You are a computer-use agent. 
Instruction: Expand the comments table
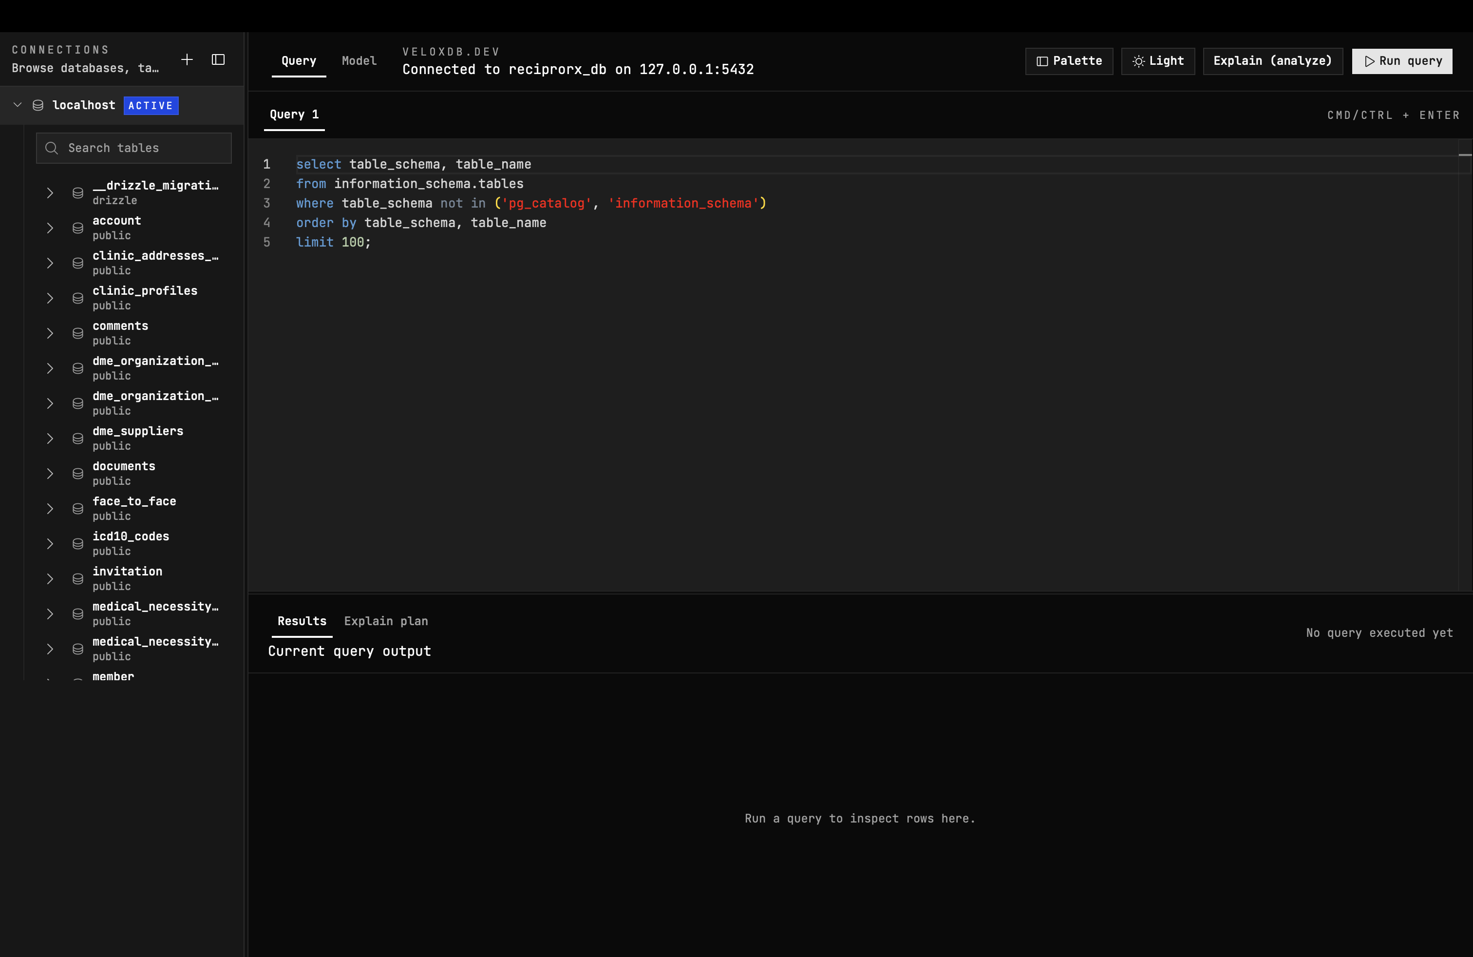(x=50, y=334)
